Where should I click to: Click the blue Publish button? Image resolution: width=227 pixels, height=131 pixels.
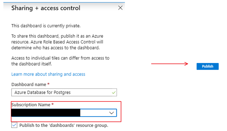(x=208, y=66)
